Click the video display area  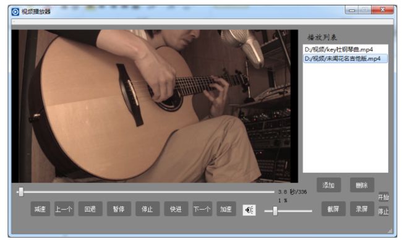[x=155, y=106]
